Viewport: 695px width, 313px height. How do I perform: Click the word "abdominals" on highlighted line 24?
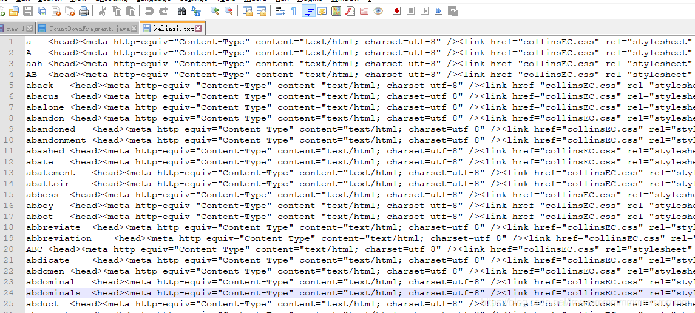[53, 292]
